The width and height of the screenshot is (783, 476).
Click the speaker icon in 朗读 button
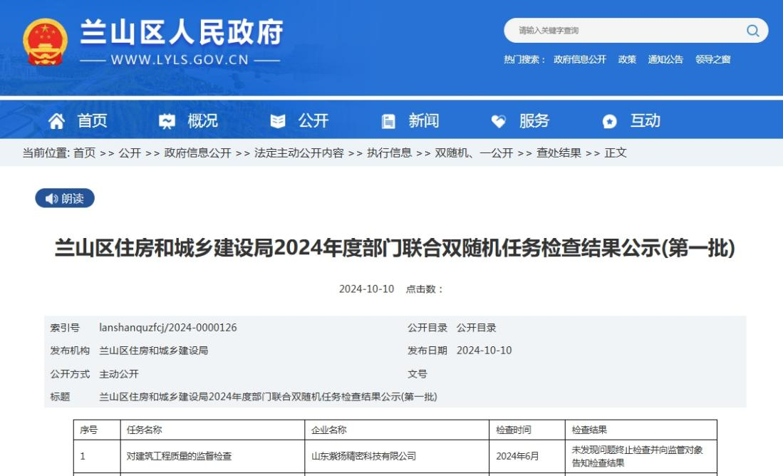point(51,199)
